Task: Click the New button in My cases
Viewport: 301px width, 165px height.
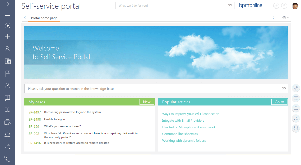Action: (x=146, y=102)
